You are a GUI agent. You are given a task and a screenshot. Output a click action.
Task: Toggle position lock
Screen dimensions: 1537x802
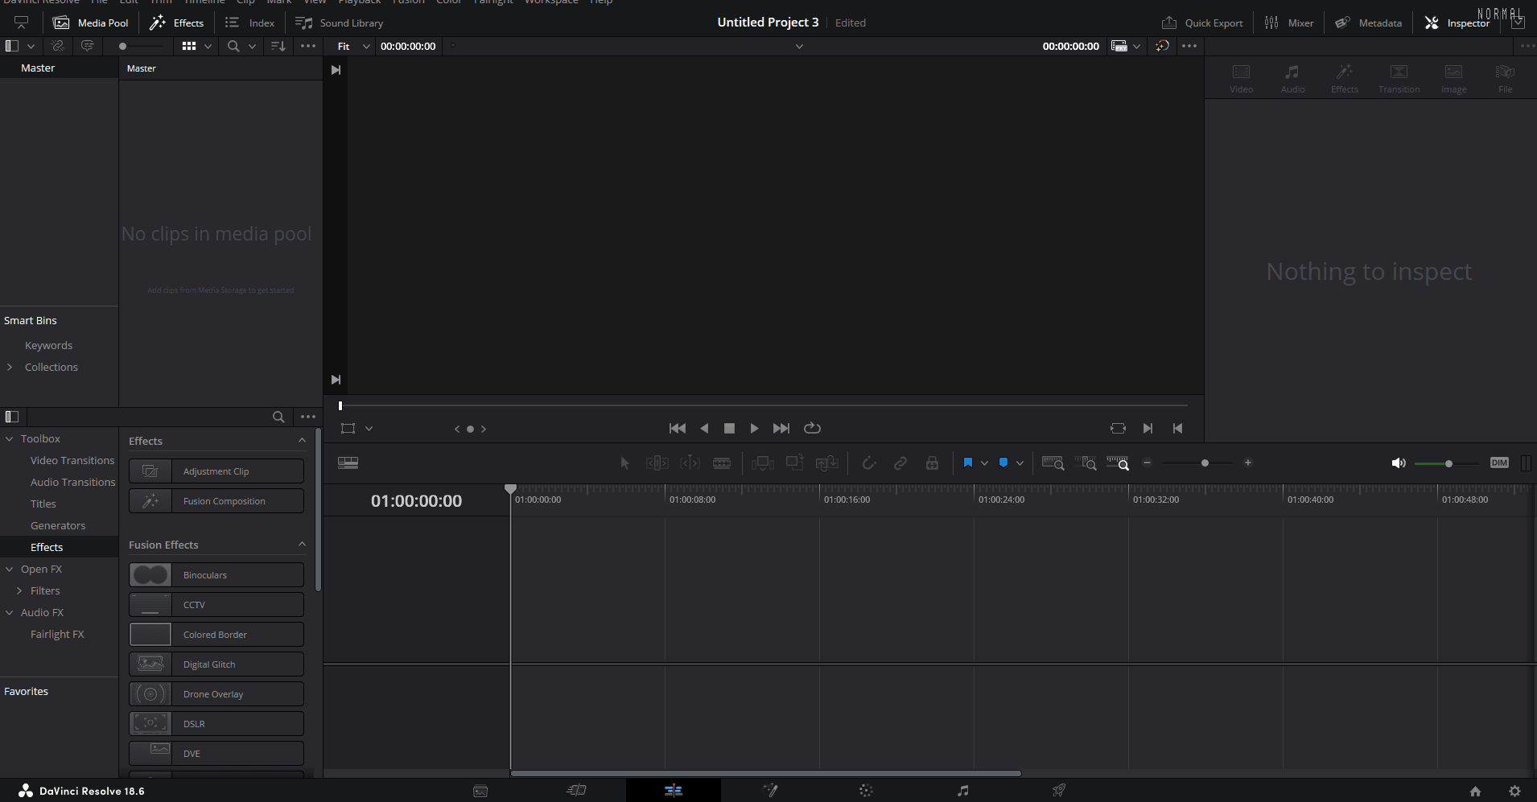[x=932, y=463]
